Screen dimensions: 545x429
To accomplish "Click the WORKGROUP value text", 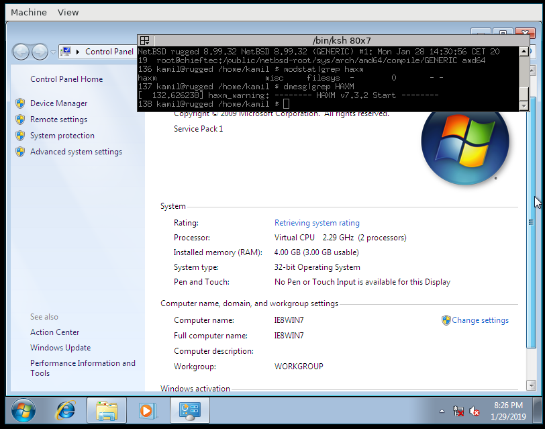I will [299, 367].
